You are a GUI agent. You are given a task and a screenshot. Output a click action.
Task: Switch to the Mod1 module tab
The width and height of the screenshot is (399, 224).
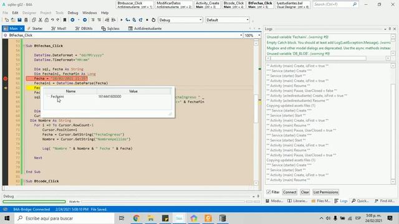pyautogui.click(x=59, y=29)
